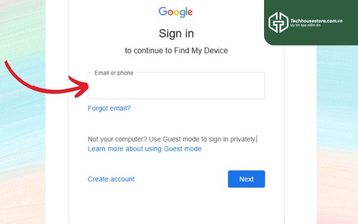This screenshot has width=358, height=224.
Task: Click the Google logo above Sign in
Action: (175, 12)
